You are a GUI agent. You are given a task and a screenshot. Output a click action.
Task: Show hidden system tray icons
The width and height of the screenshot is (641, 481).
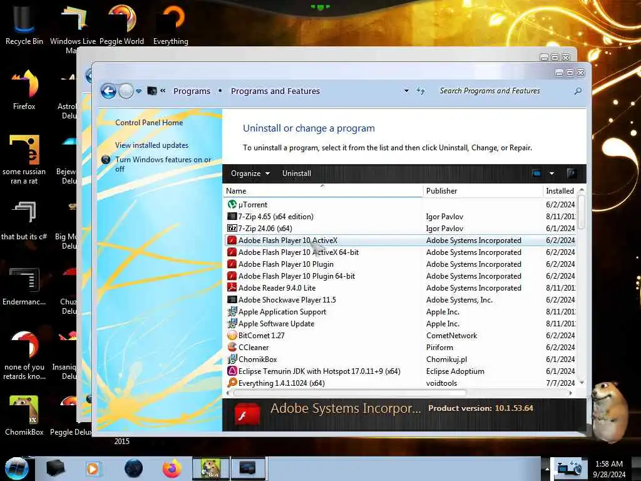(546, 468)
